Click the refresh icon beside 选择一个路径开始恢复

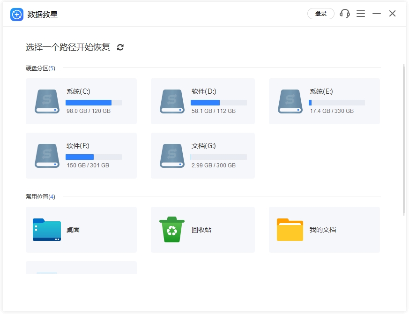(120, 47)
